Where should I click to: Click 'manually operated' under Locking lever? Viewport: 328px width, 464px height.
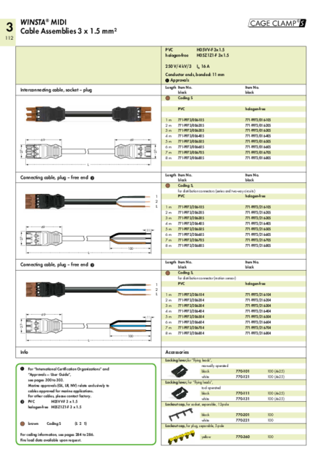click(214, 366)
